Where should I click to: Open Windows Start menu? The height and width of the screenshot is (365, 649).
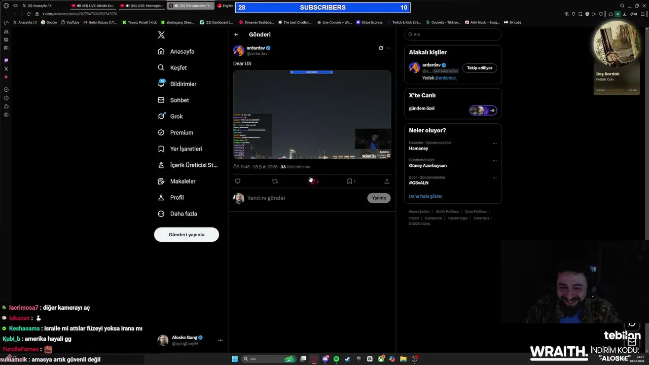pos(235,359)
